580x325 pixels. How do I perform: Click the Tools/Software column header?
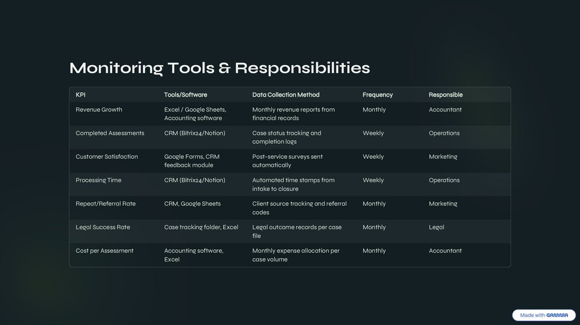point(185,95)
